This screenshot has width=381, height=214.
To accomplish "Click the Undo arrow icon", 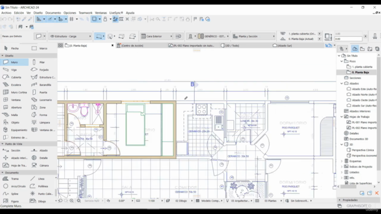I will (x=4, y=19).
